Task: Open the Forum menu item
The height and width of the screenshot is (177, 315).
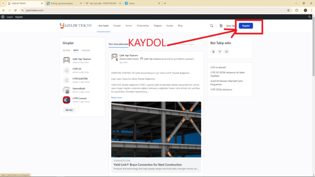Action: tap(129, 25)
